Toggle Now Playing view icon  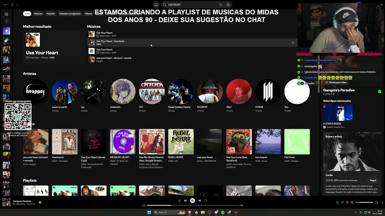coord(337,202)
